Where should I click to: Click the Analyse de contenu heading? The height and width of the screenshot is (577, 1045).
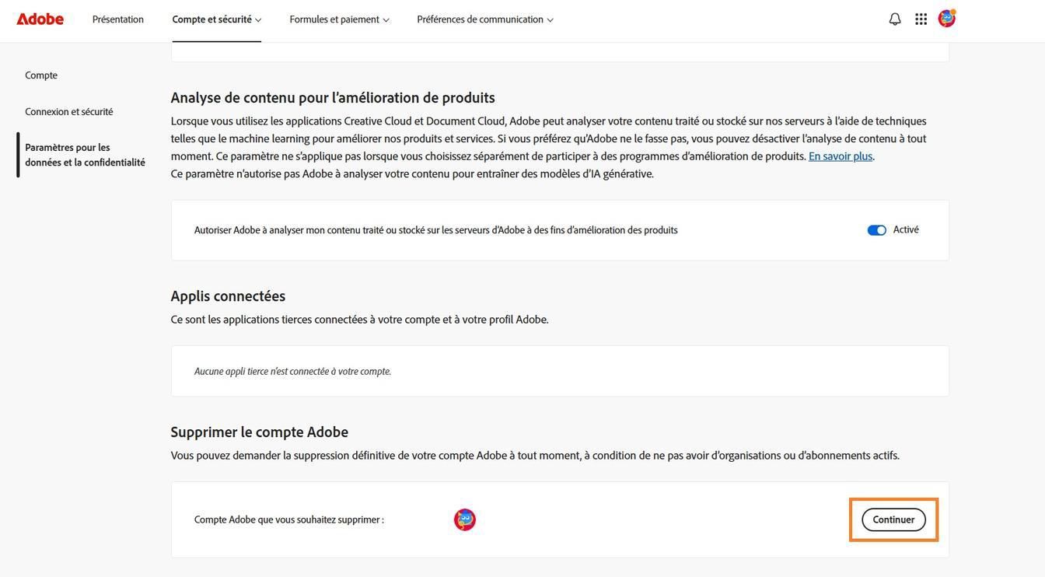[333, 97]
